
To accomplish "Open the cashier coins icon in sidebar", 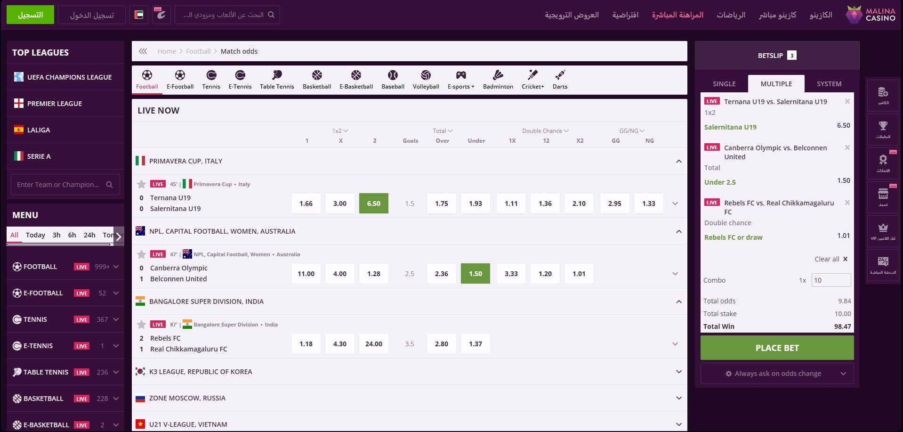I will point(883,95).
